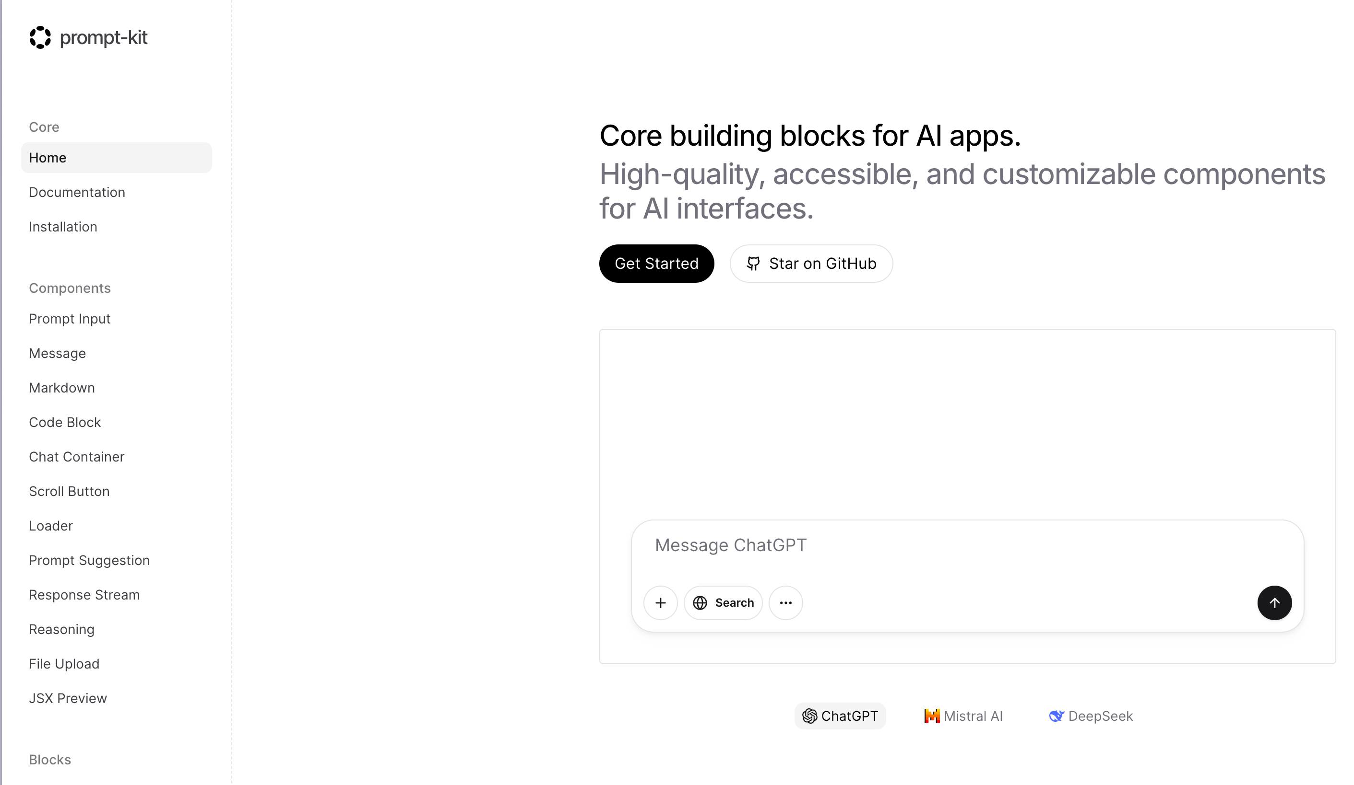Click the Blocks section heading
Viewport: 1354px width, 785px height.
(50, 760)
